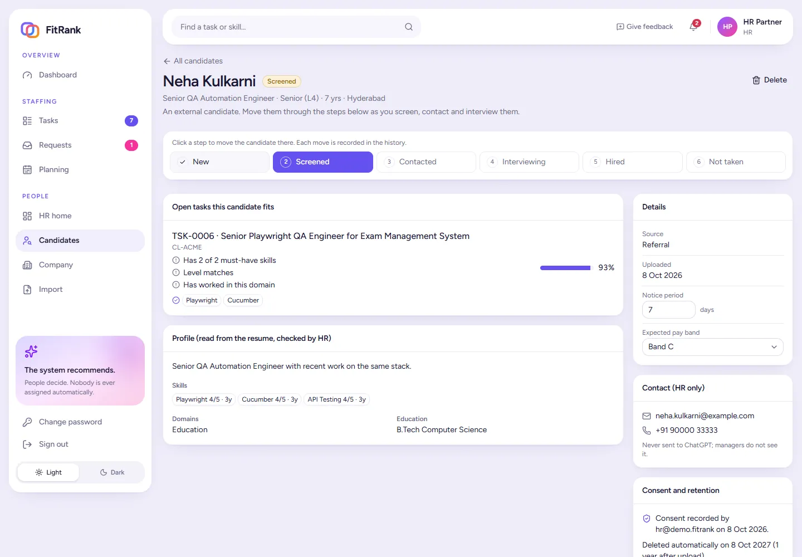Screen dimensions: 802x557
Task: Click the HP profile avatar
Action: (x=727, y=27)
